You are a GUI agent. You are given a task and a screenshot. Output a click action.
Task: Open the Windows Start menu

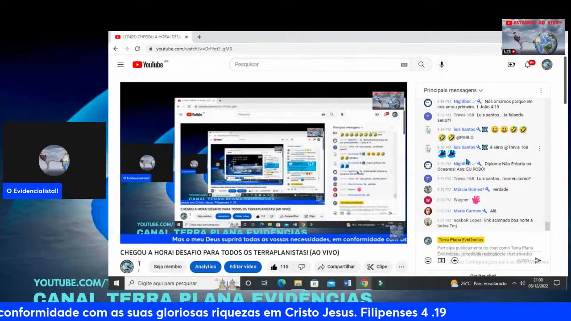pyautogui.click(x=116, y=283)
